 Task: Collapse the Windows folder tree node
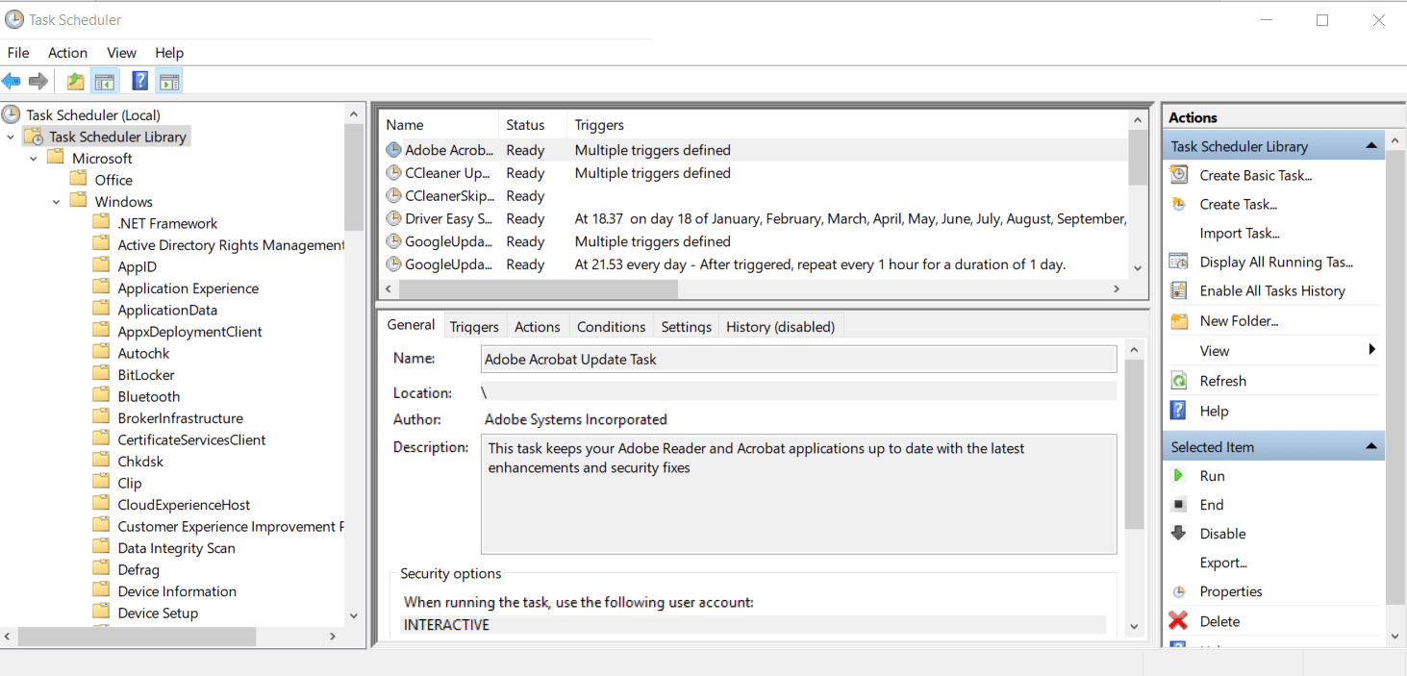tap(57, 202)
